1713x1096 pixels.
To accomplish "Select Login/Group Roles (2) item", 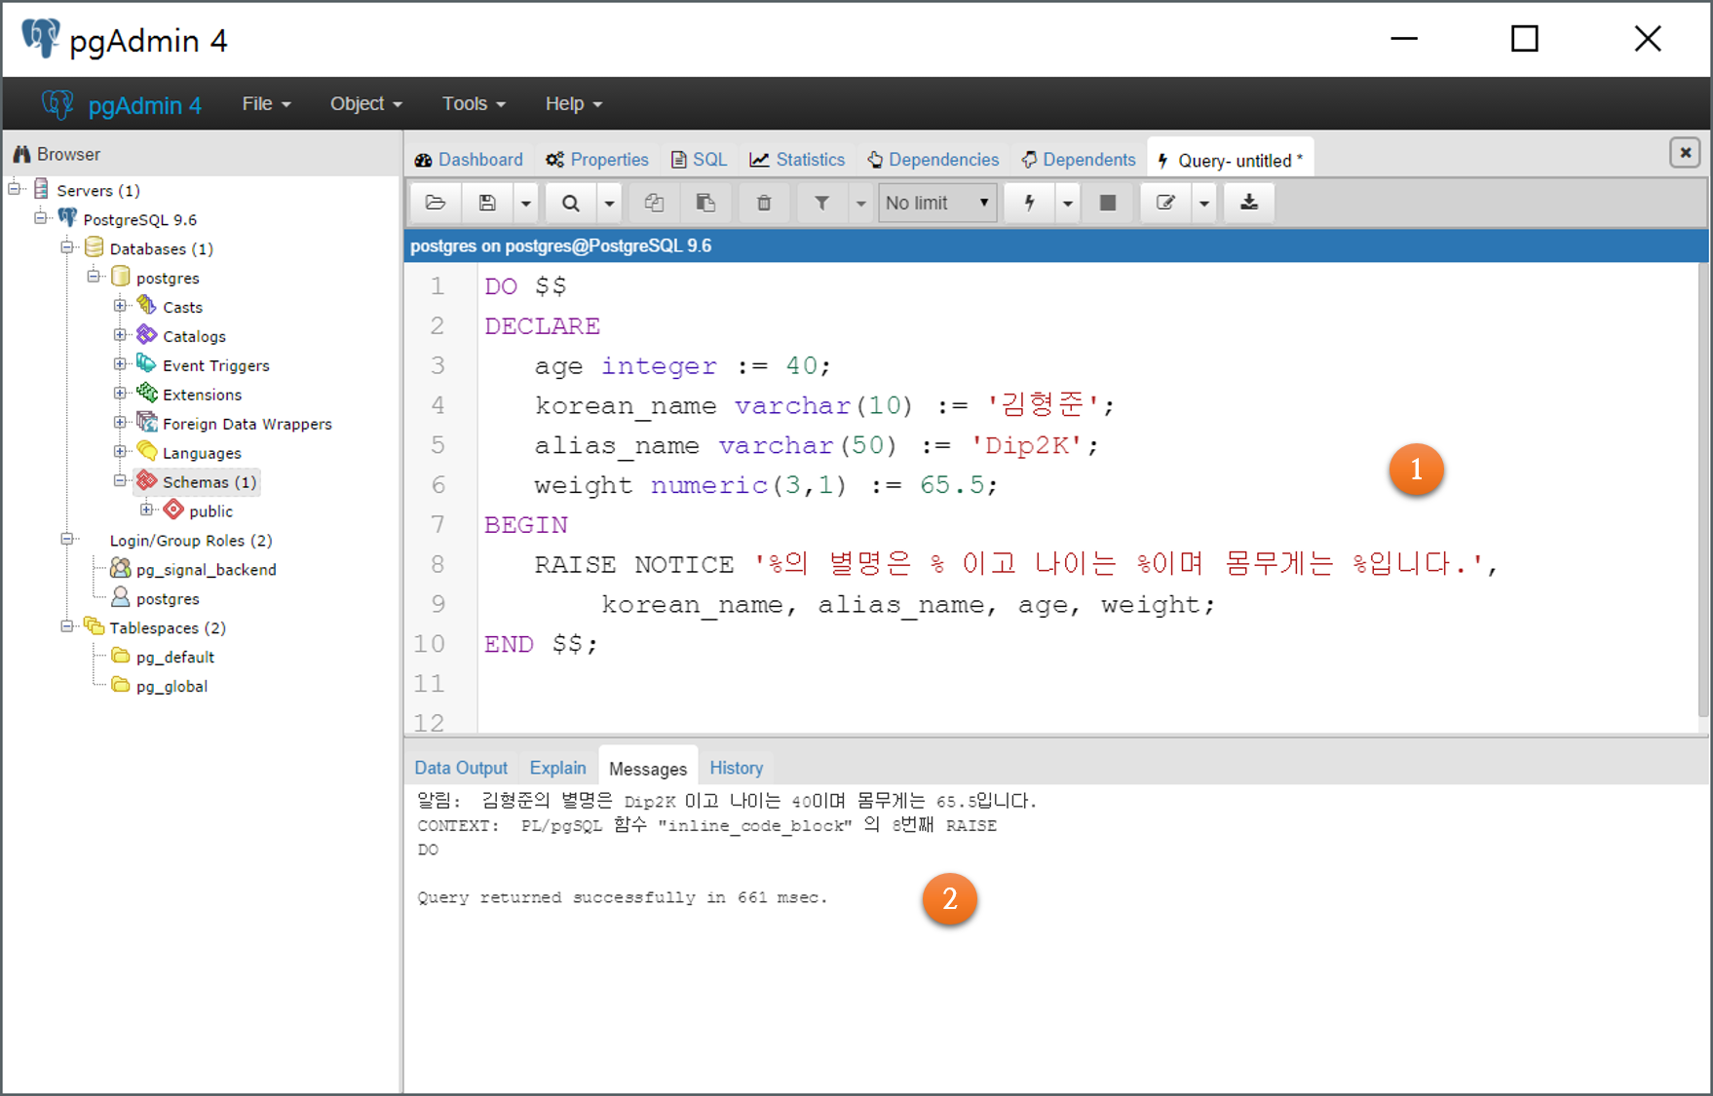I will [191, 541].
